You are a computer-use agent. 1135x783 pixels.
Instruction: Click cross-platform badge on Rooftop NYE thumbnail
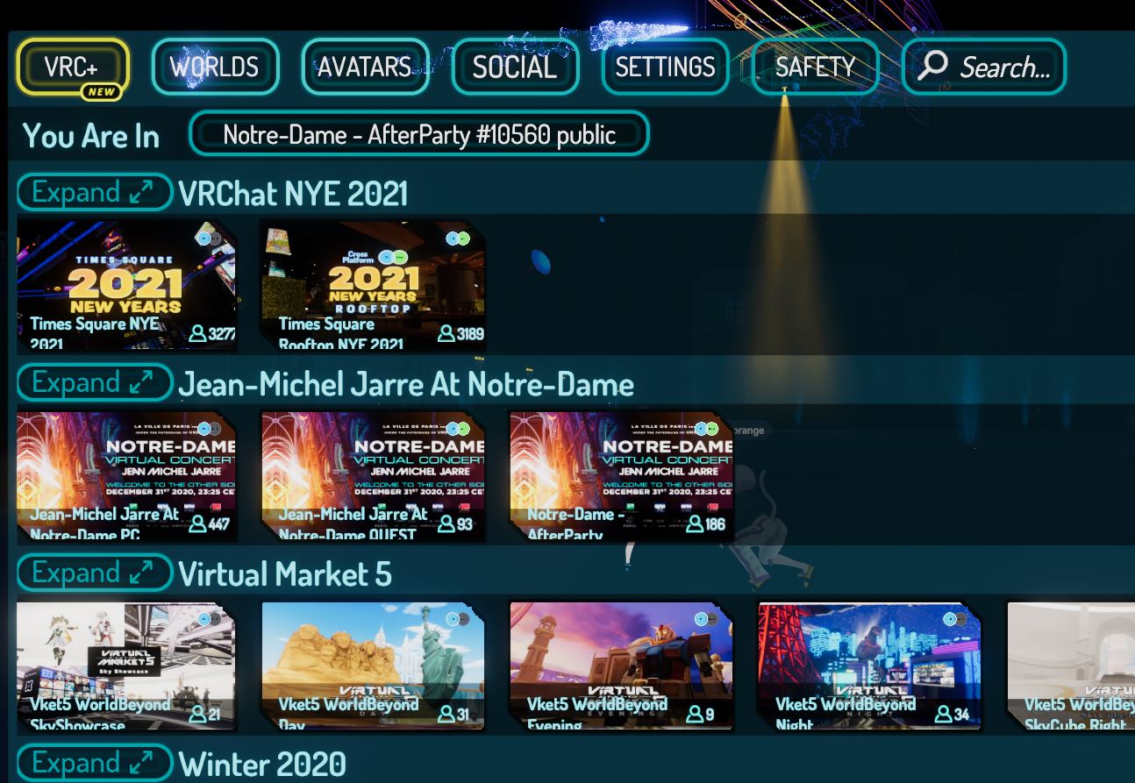click(x=458, y=238)
